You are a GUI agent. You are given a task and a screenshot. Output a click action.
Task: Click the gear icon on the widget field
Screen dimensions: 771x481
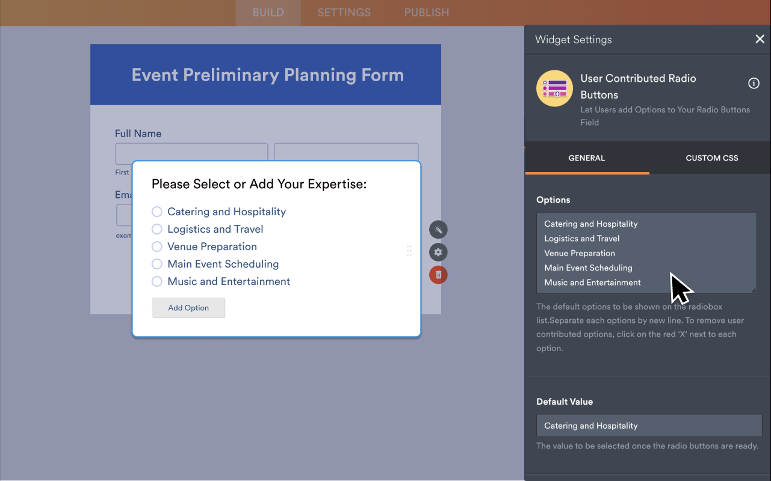[x=438, y=252]
